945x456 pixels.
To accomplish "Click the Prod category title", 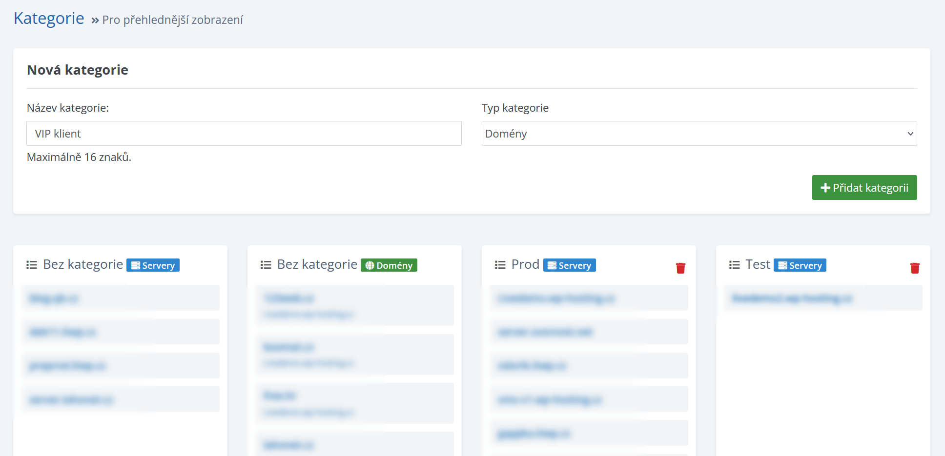I will pos(525,264).
